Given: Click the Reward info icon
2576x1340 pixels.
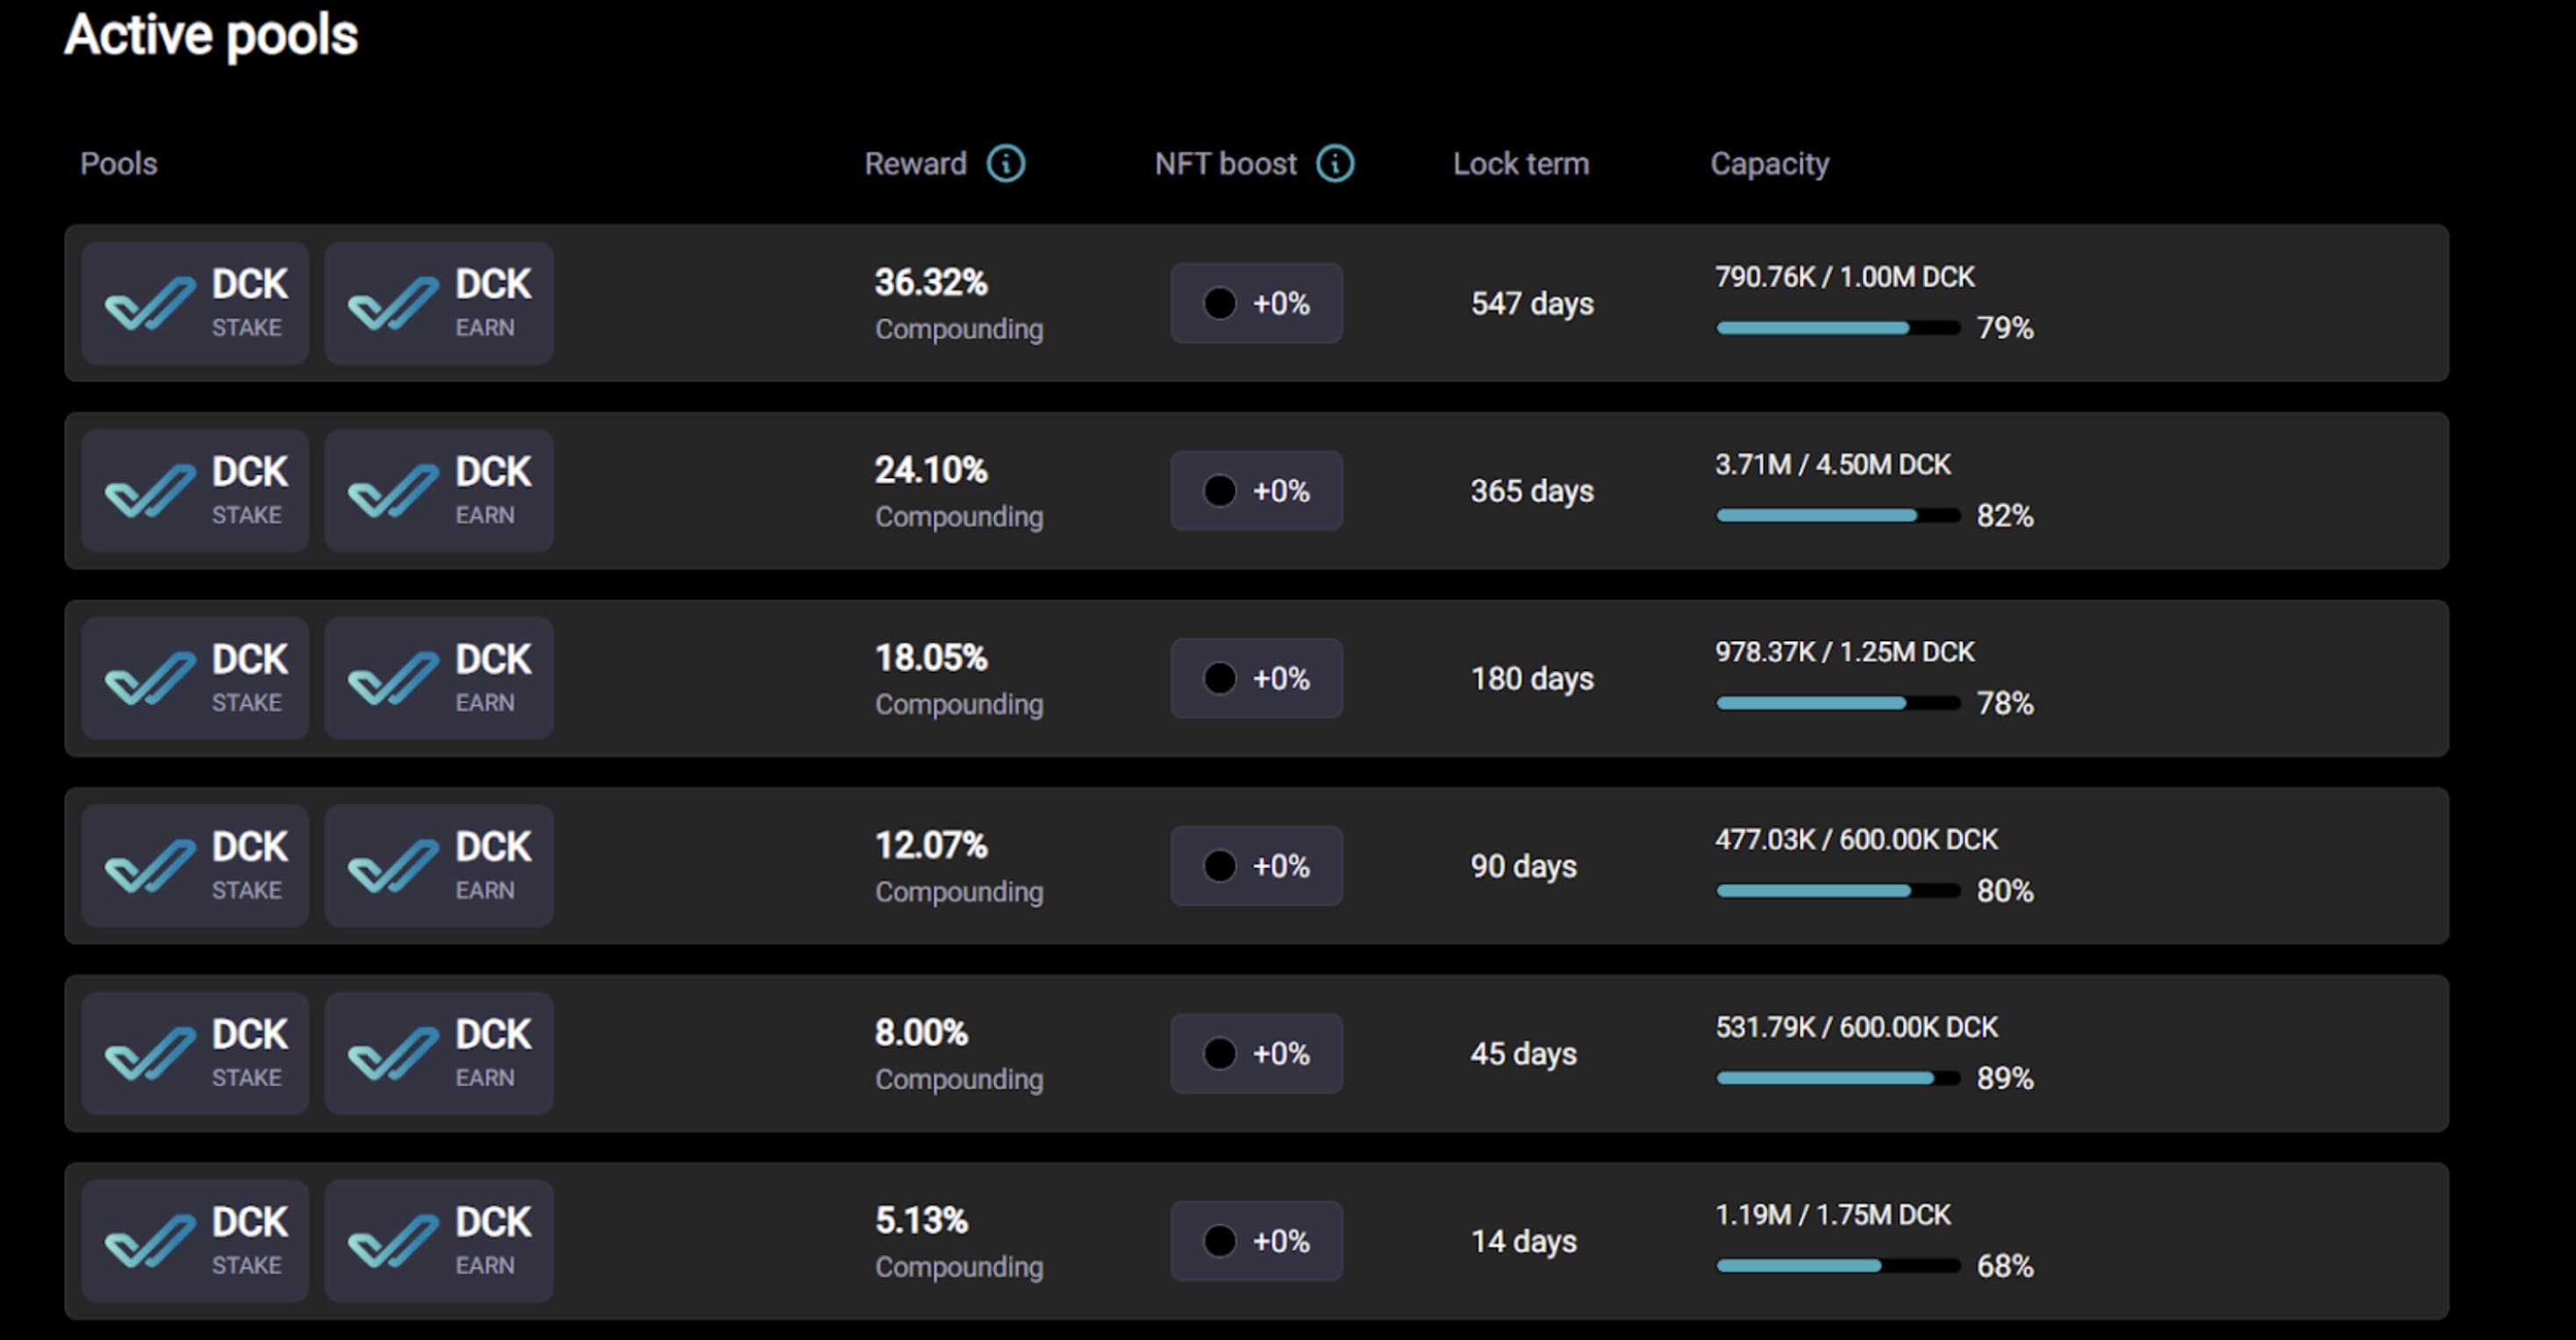Looking at the screenshot, I should [x=1005, y=164].
